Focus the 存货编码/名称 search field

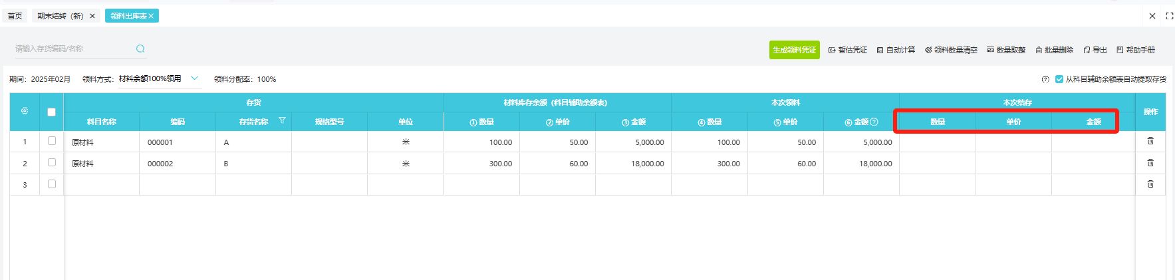(x=73, y=49)
